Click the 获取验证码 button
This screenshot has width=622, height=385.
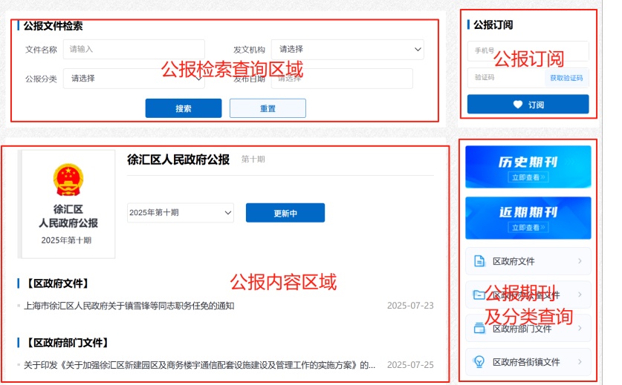[x=566, y=78]
